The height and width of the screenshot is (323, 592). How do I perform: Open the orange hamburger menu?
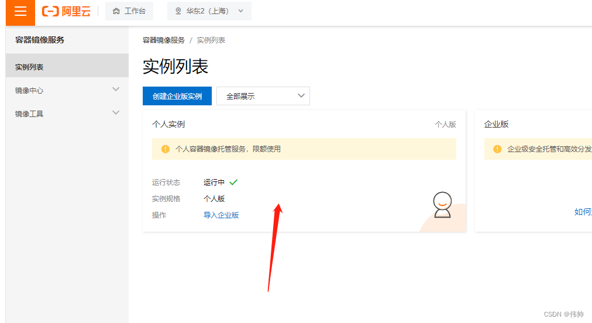[x=20, y=11]
